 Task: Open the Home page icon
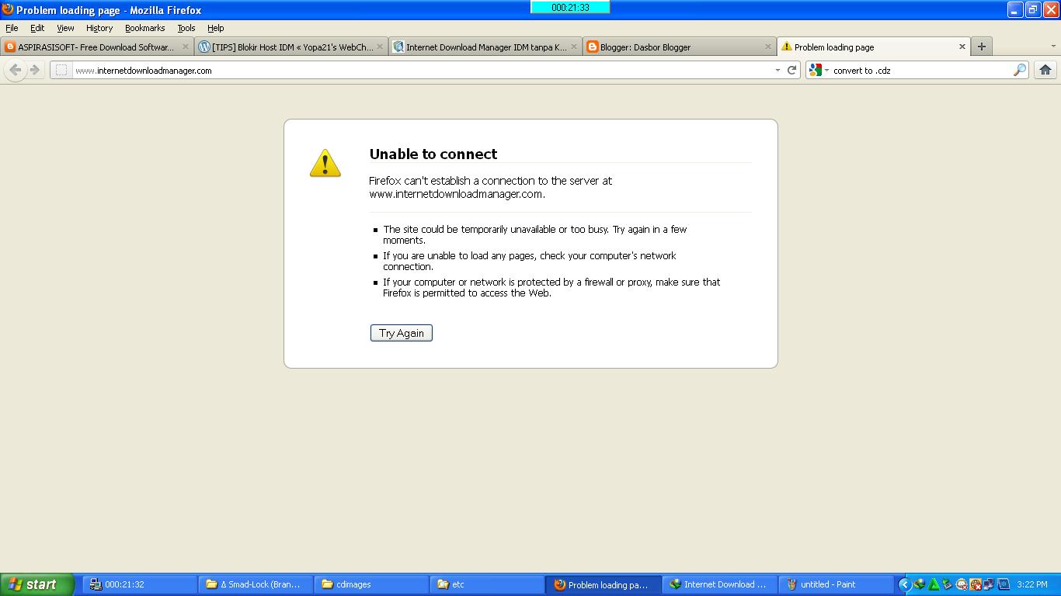[x=1045, y=70]
